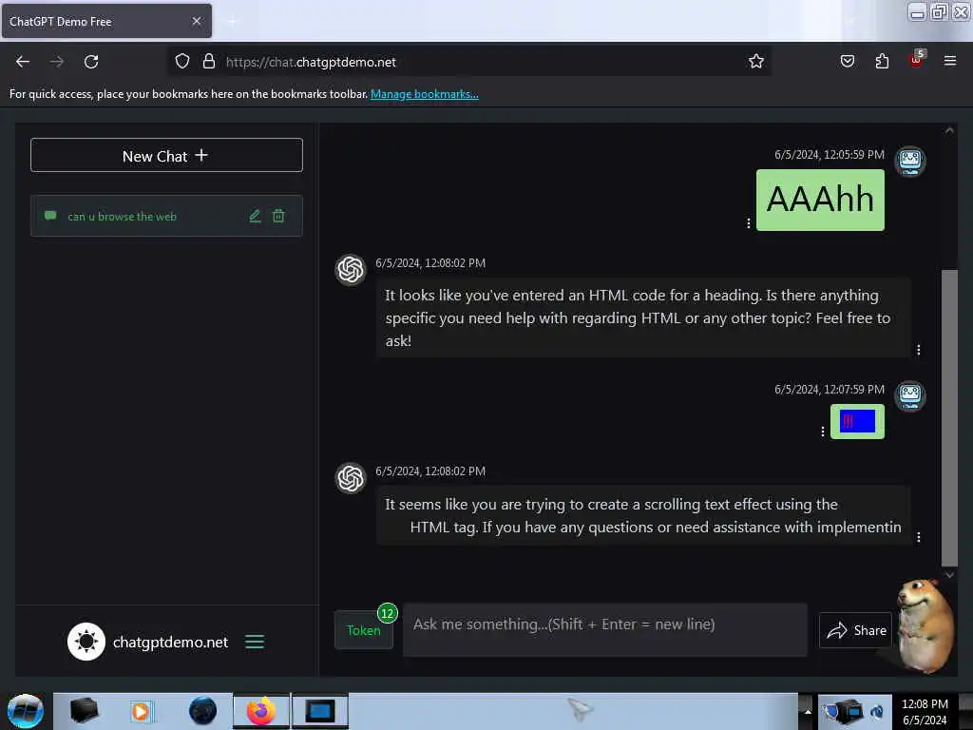973x730 pixels.
Task: Click the URL address field
Action: pyautogui.click(x=469, y=62)
